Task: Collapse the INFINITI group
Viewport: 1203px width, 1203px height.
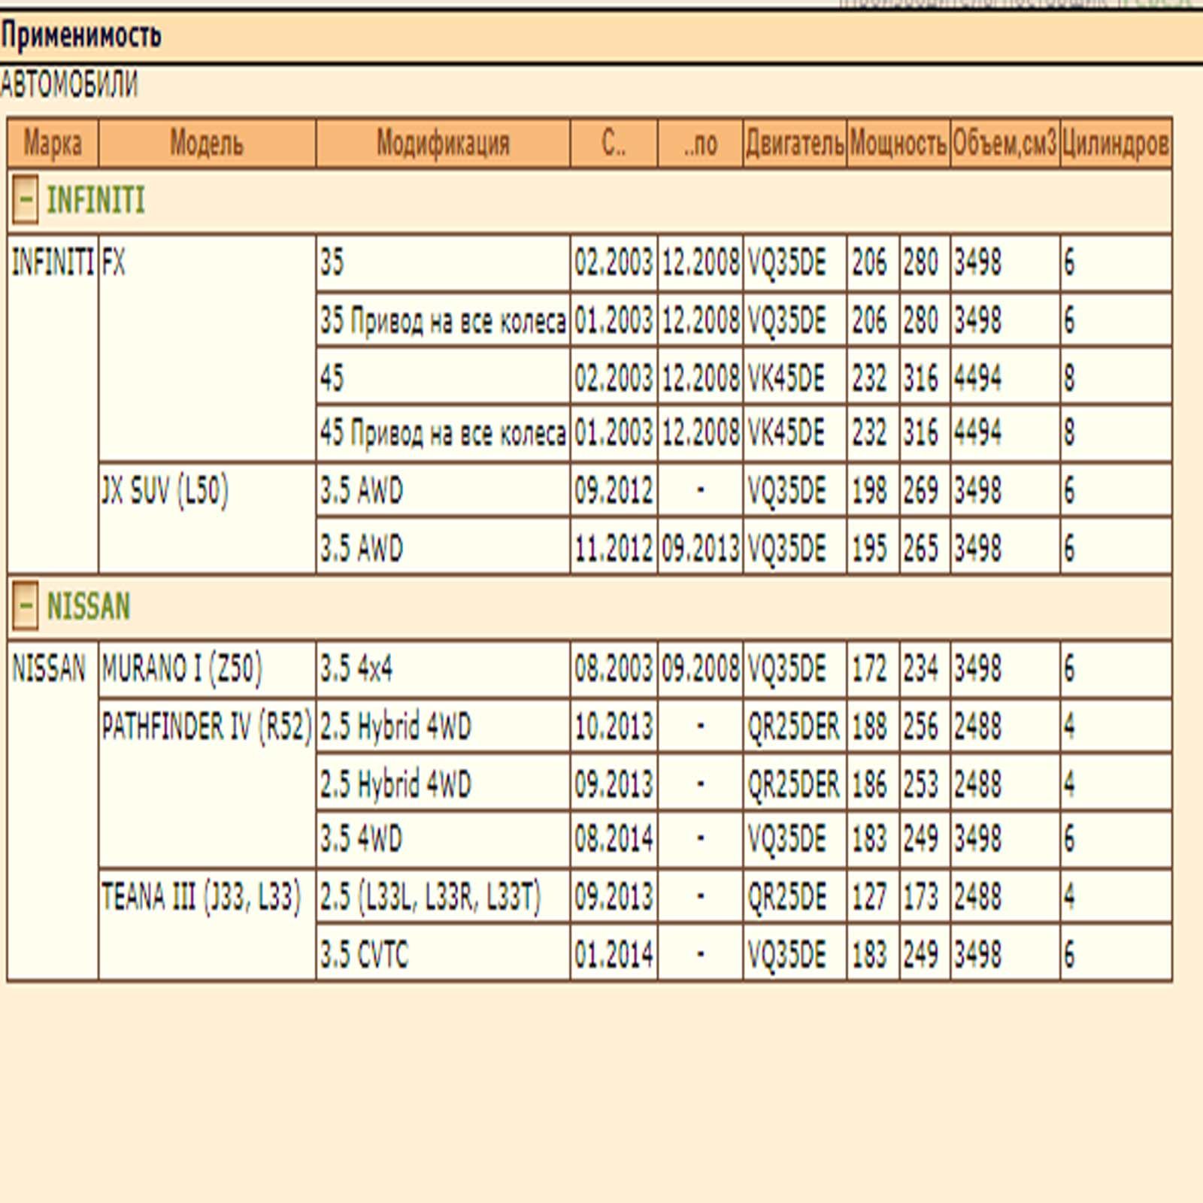Action: tap(25, 199)
